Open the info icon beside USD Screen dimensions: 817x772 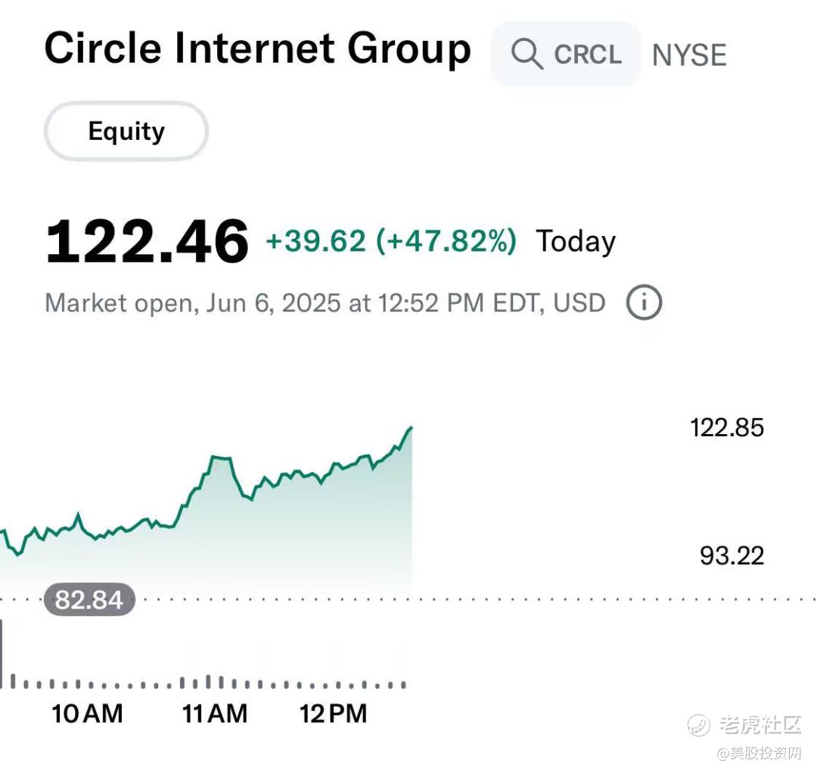(644, 303)
